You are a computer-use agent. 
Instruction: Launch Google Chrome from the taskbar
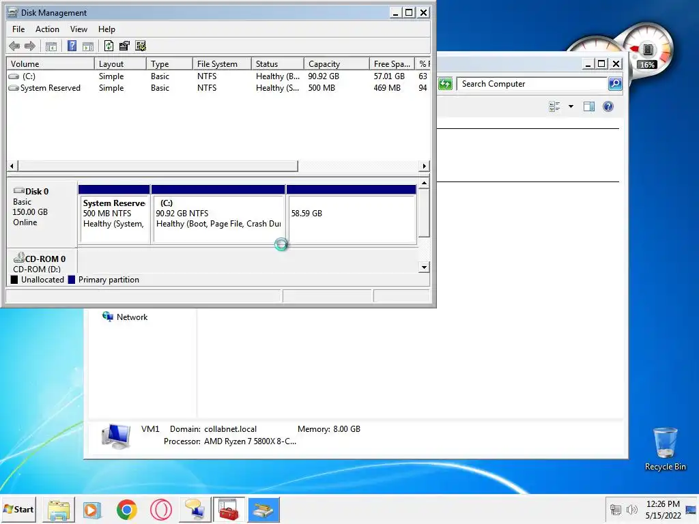tap(126, 510)
